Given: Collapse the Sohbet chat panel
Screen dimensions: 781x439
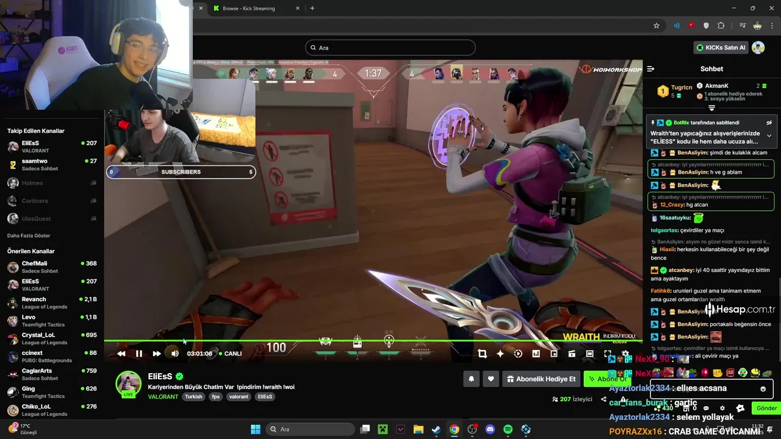Looking at the screenshot, I should pyautogui.click(x=650, y=69).
